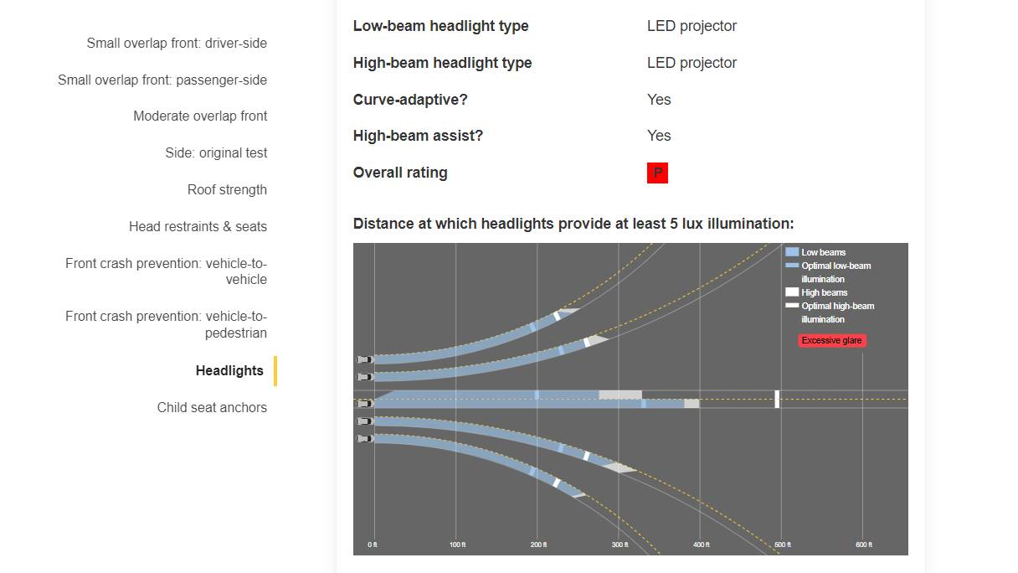The height and width of the screenshot is (573, 1018).
Task: Click the white High beams legend square
Action: (x=791, y=292)
